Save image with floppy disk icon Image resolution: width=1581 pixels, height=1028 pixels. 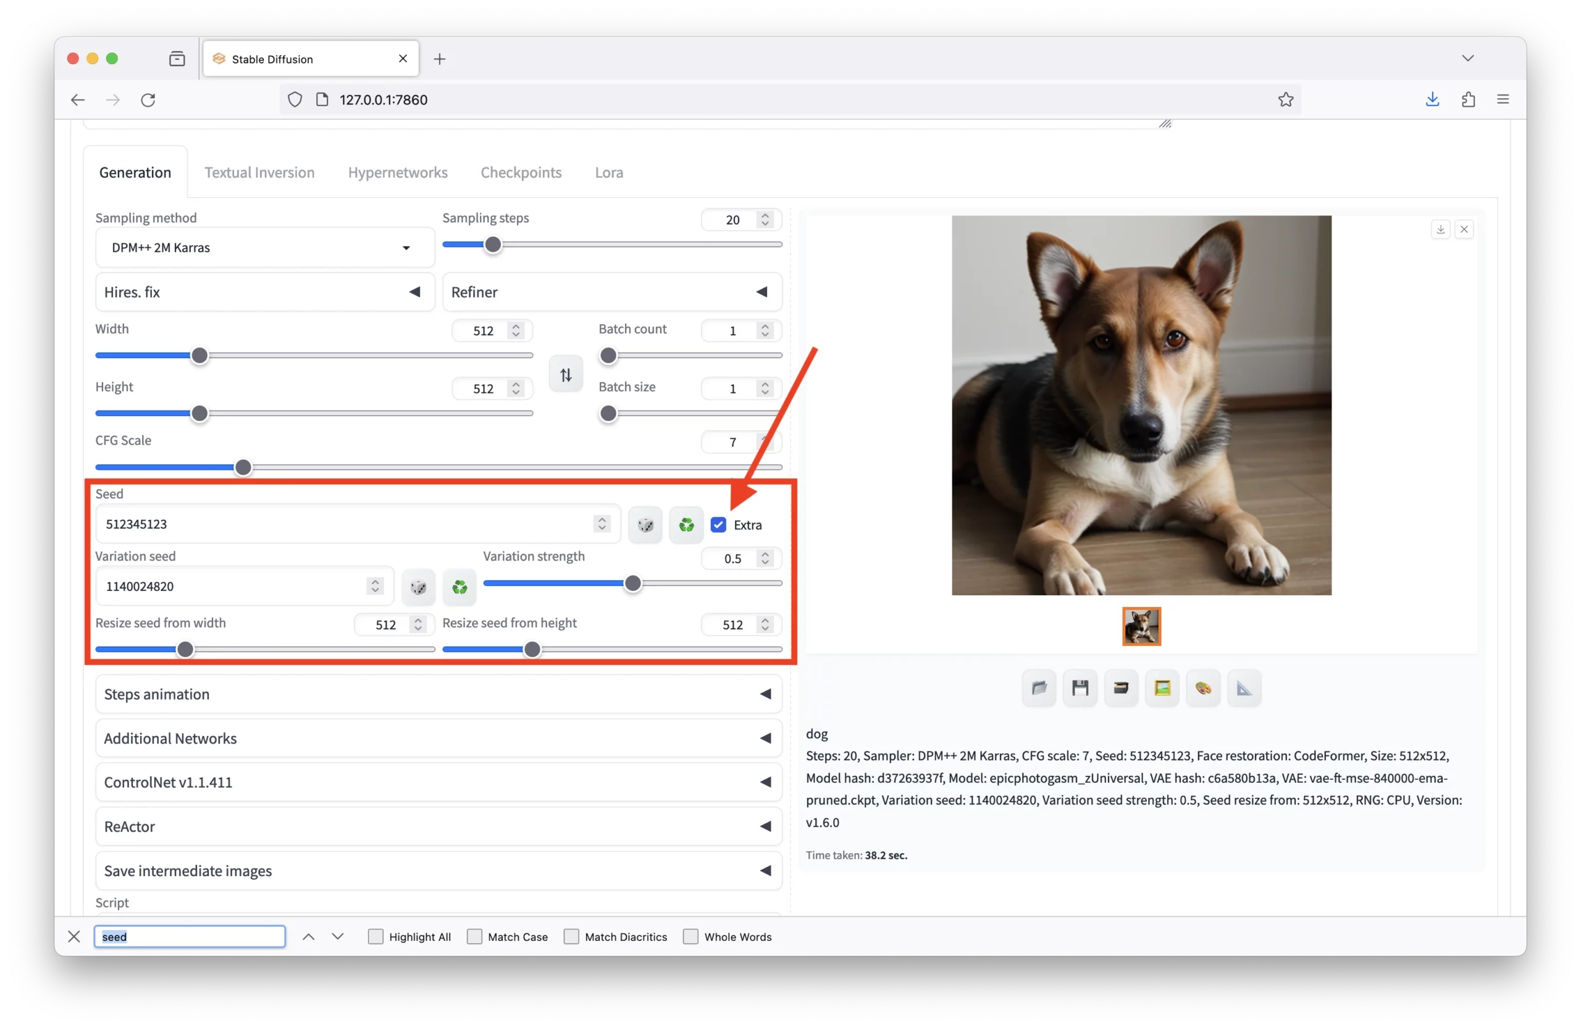point(1080,688)
